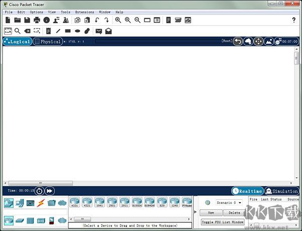Pick the Delete tool
302x231 pixels.
click(27, 31)
